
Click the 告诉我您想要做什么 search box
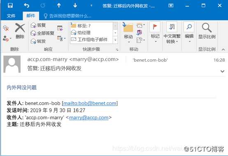[x=67, y=16]
